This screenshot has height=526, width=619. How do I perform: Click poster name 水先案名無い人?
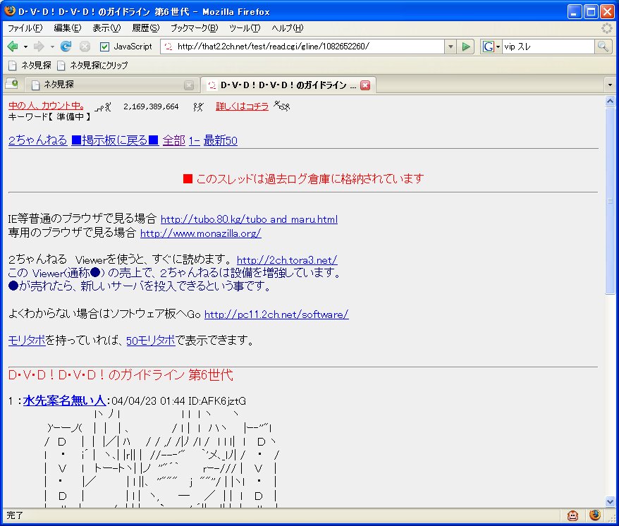(x=64, y=400)
